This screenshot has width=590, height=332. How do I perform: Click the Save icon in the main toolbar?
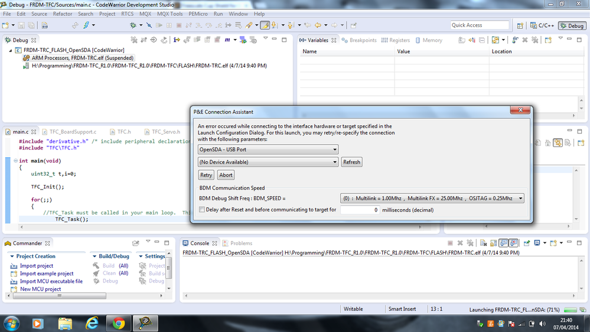pos(21,25)
